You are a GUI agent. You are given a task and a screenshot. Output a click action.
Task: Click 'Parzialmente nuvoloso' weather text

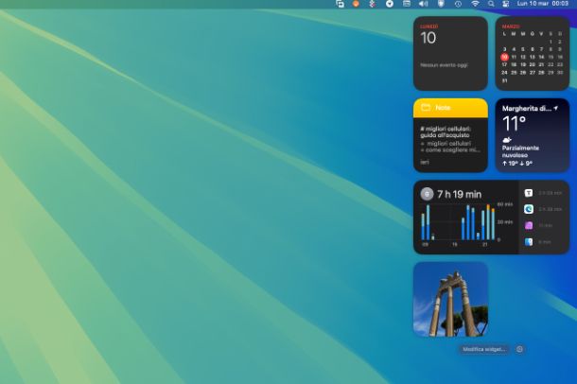pyautogui.click(x=520, y=151)
